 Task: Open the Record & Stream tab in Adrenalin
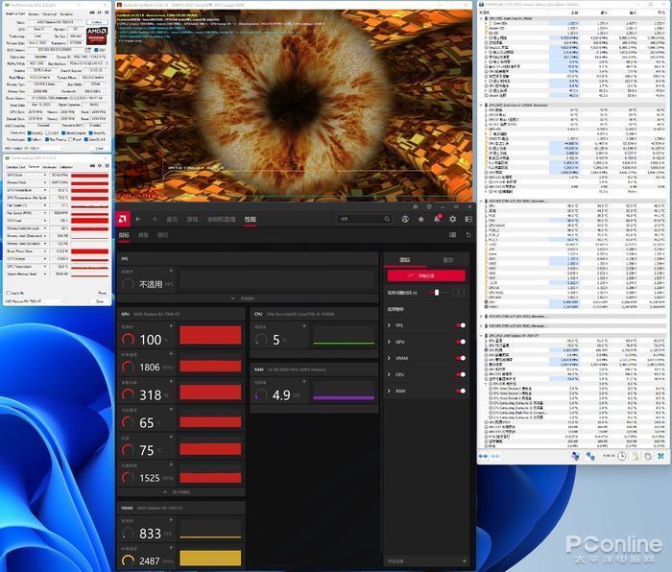pos(221,219)
